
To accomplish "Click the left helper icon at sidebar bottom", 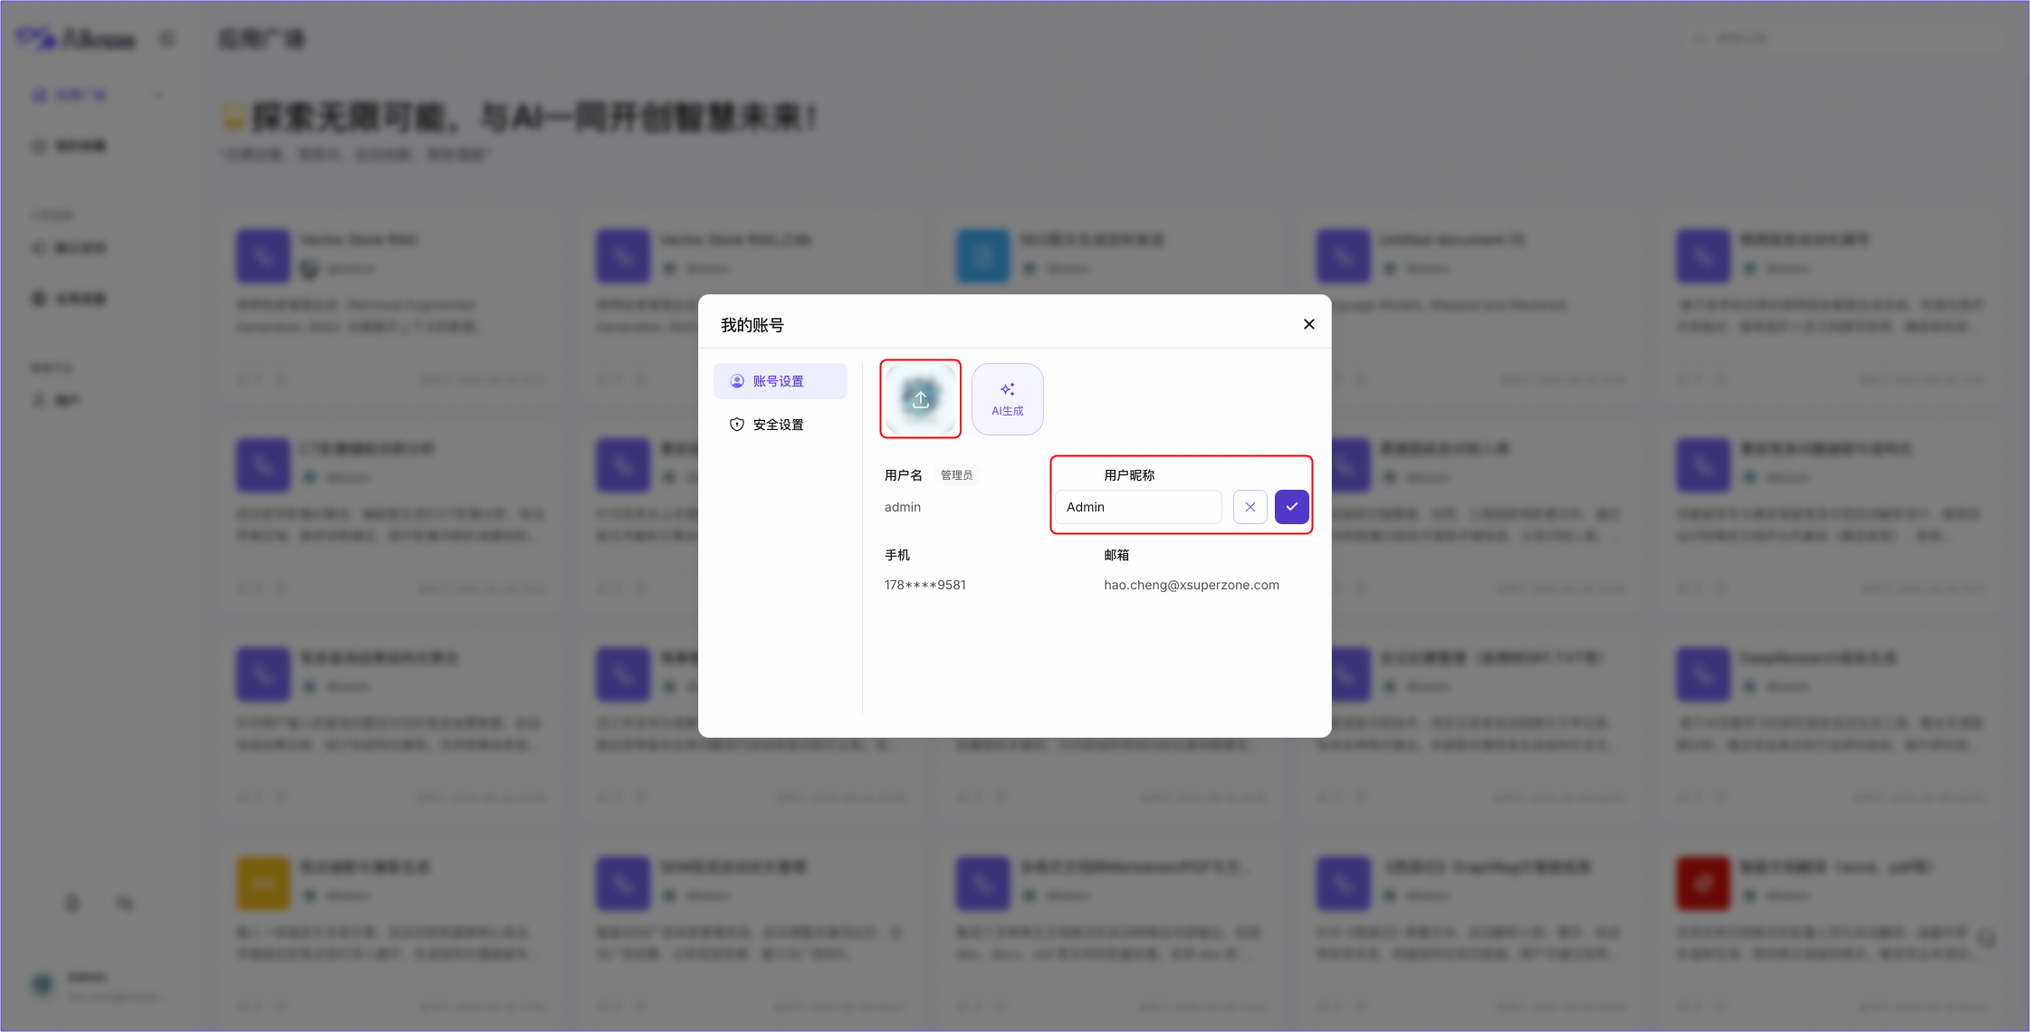I will click(x=72, y=903).
